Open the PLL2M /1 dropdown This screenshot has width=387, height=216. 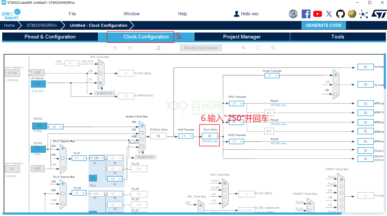click(79, 193)
